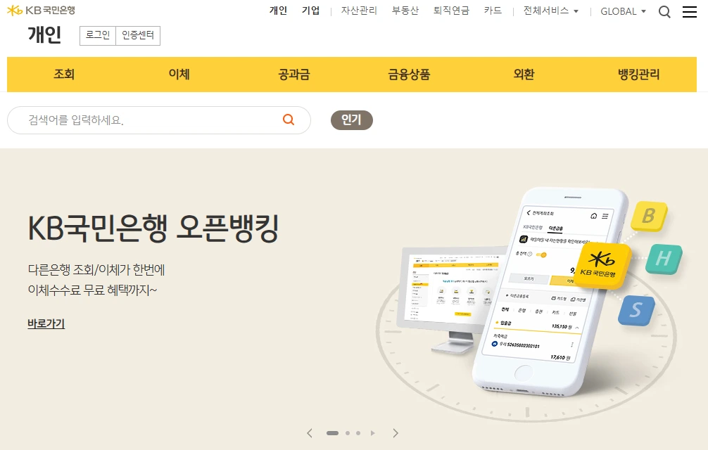The height and width of the screenshot is (450, 708).
Task: Open the 퇴직연금 navigation link
Action: [x=452, y=11]
